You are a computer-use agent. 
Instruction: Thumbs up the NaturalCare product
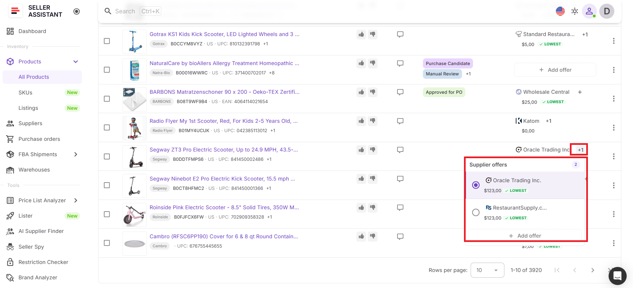(361, 63)
